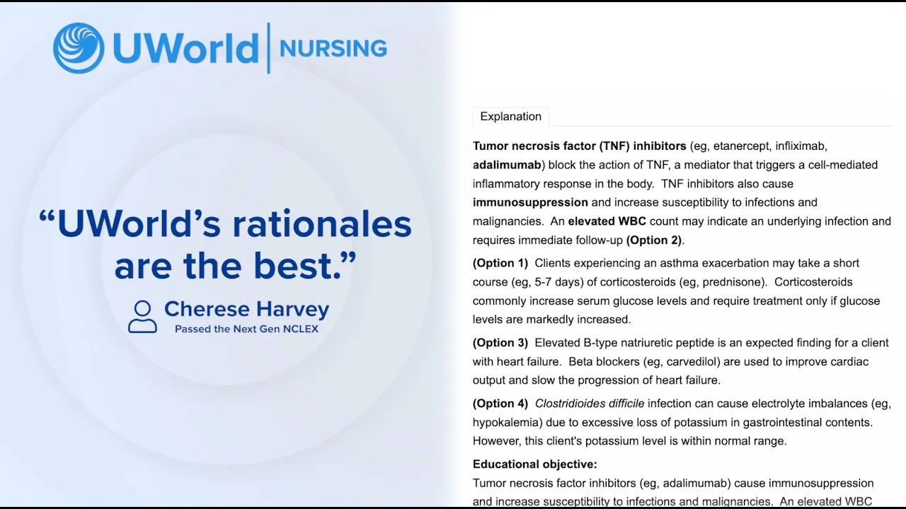906x509 pixels.
Task: Click the "(Option 3)" paragraph label
Action: (x=500, y=343)
